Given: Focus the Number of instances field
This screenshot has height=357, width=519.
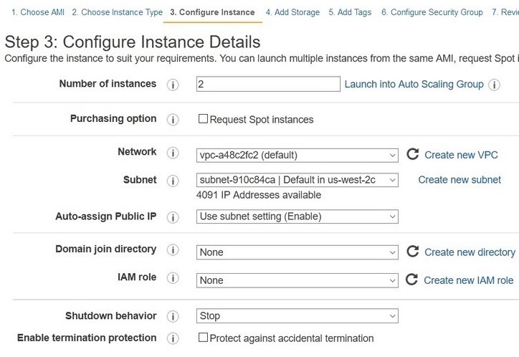Looking at the screenshot, I should tap(268, 84).
